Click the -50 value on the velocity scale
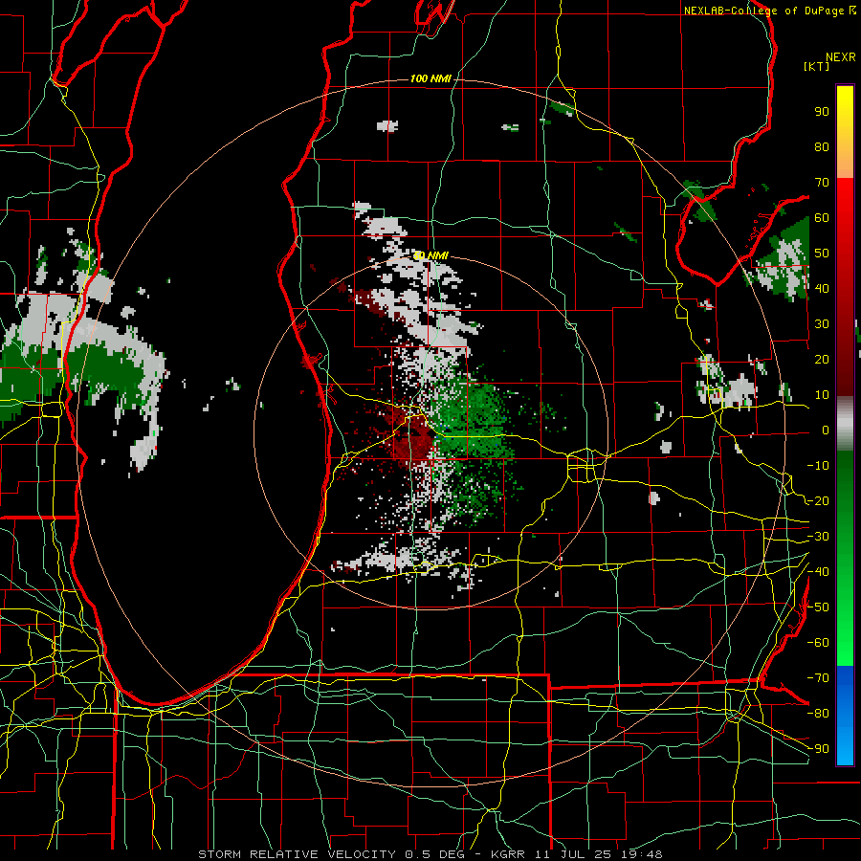The width and height of the screenshot is (861, 861). 818,607
